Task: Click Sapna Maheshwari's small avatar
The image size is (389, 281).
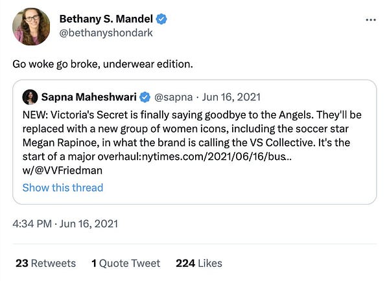Action: 30,97
